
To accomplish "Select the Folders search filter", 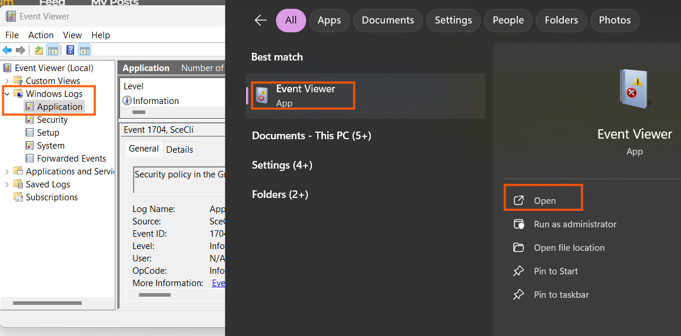I will [x=562, y=21].
